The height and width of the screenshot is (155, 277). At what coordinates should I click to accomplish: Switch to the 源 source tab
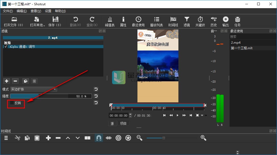tap(112, 124)
